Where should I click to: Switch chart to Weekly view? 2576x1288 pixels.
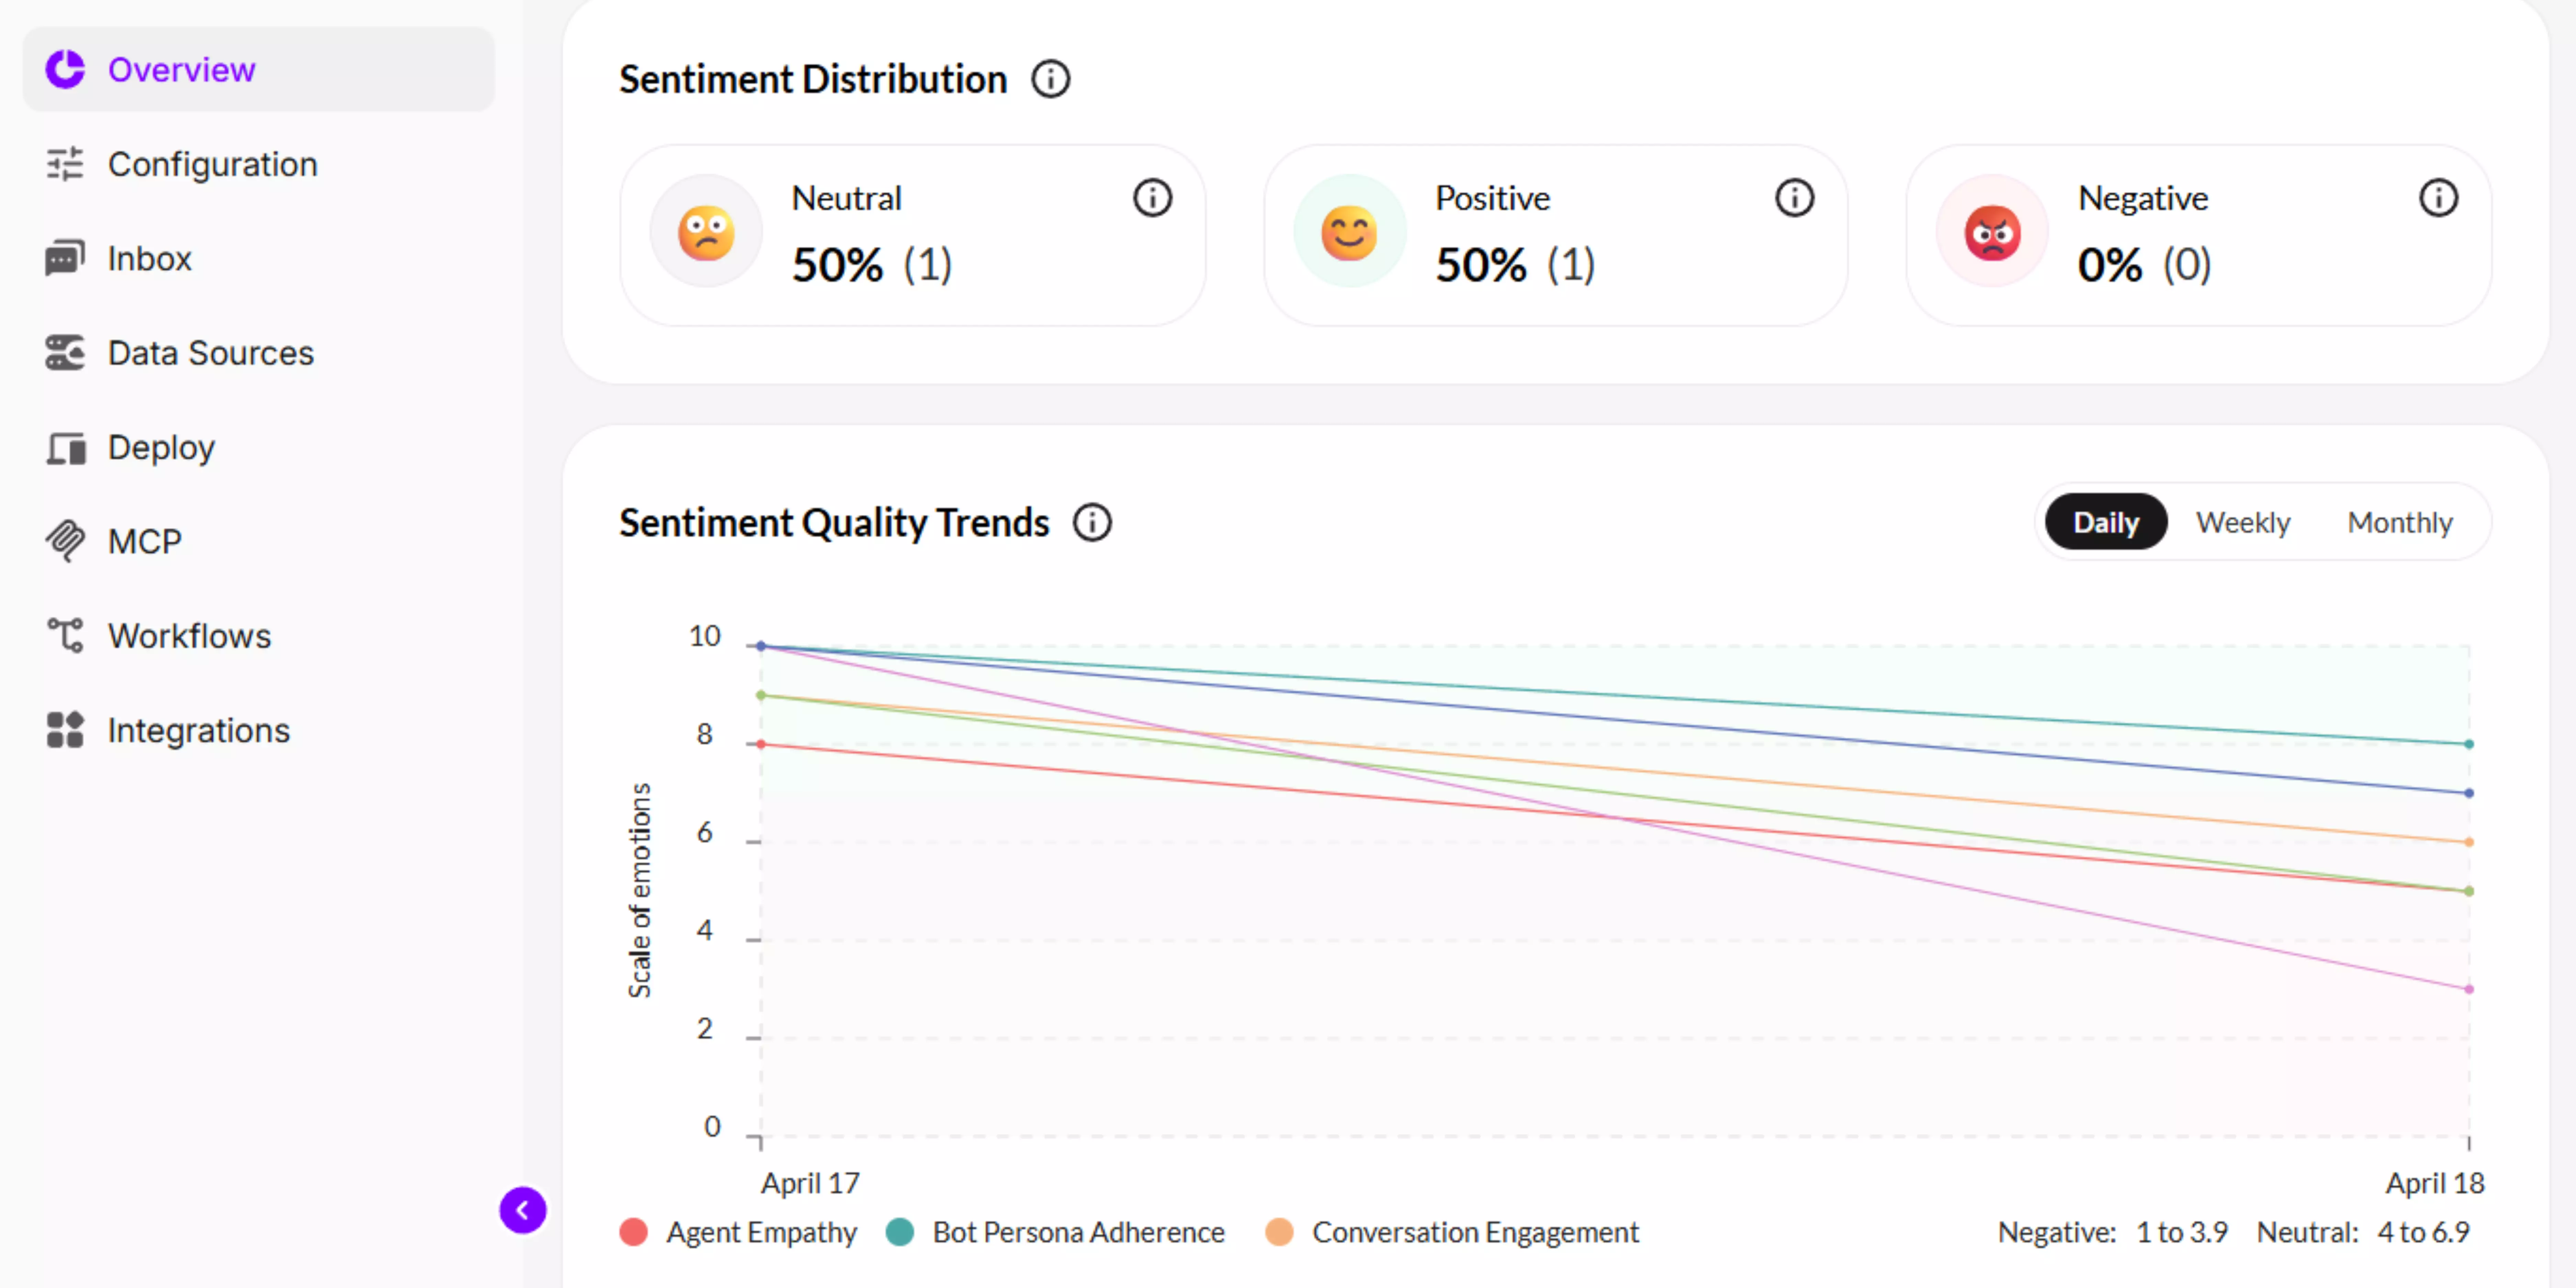tap(2242, 522)
